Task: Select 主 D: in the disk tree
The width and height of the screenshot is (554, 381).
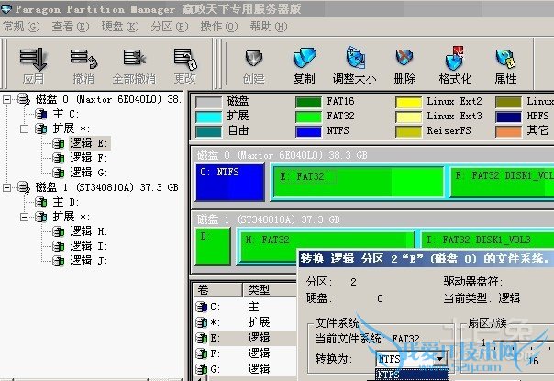Action: (66, 202)
